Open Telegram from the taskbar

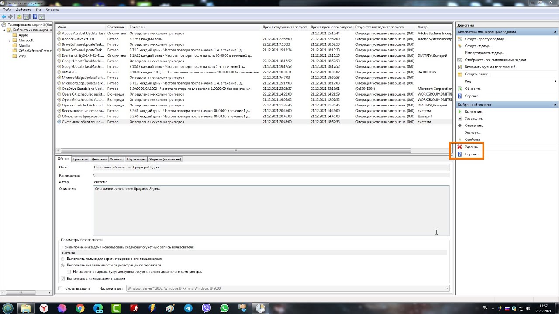tap(188, 308)
